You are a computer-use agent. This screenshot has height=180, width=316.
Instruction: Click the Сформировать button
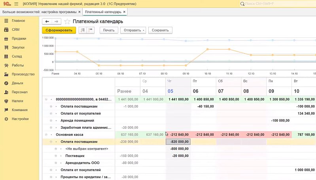[59, 30]
